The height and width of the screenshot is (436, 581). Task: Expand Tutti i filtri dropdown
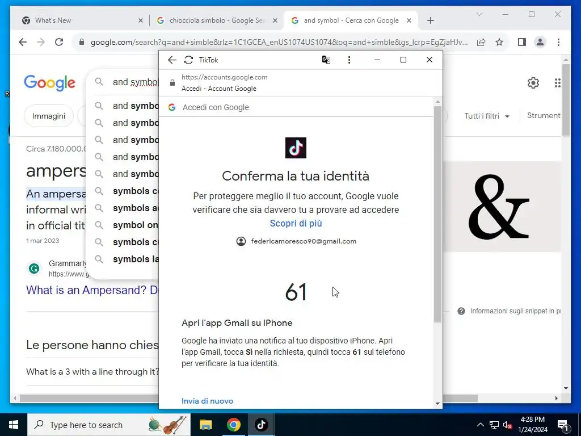pos(487,116)
